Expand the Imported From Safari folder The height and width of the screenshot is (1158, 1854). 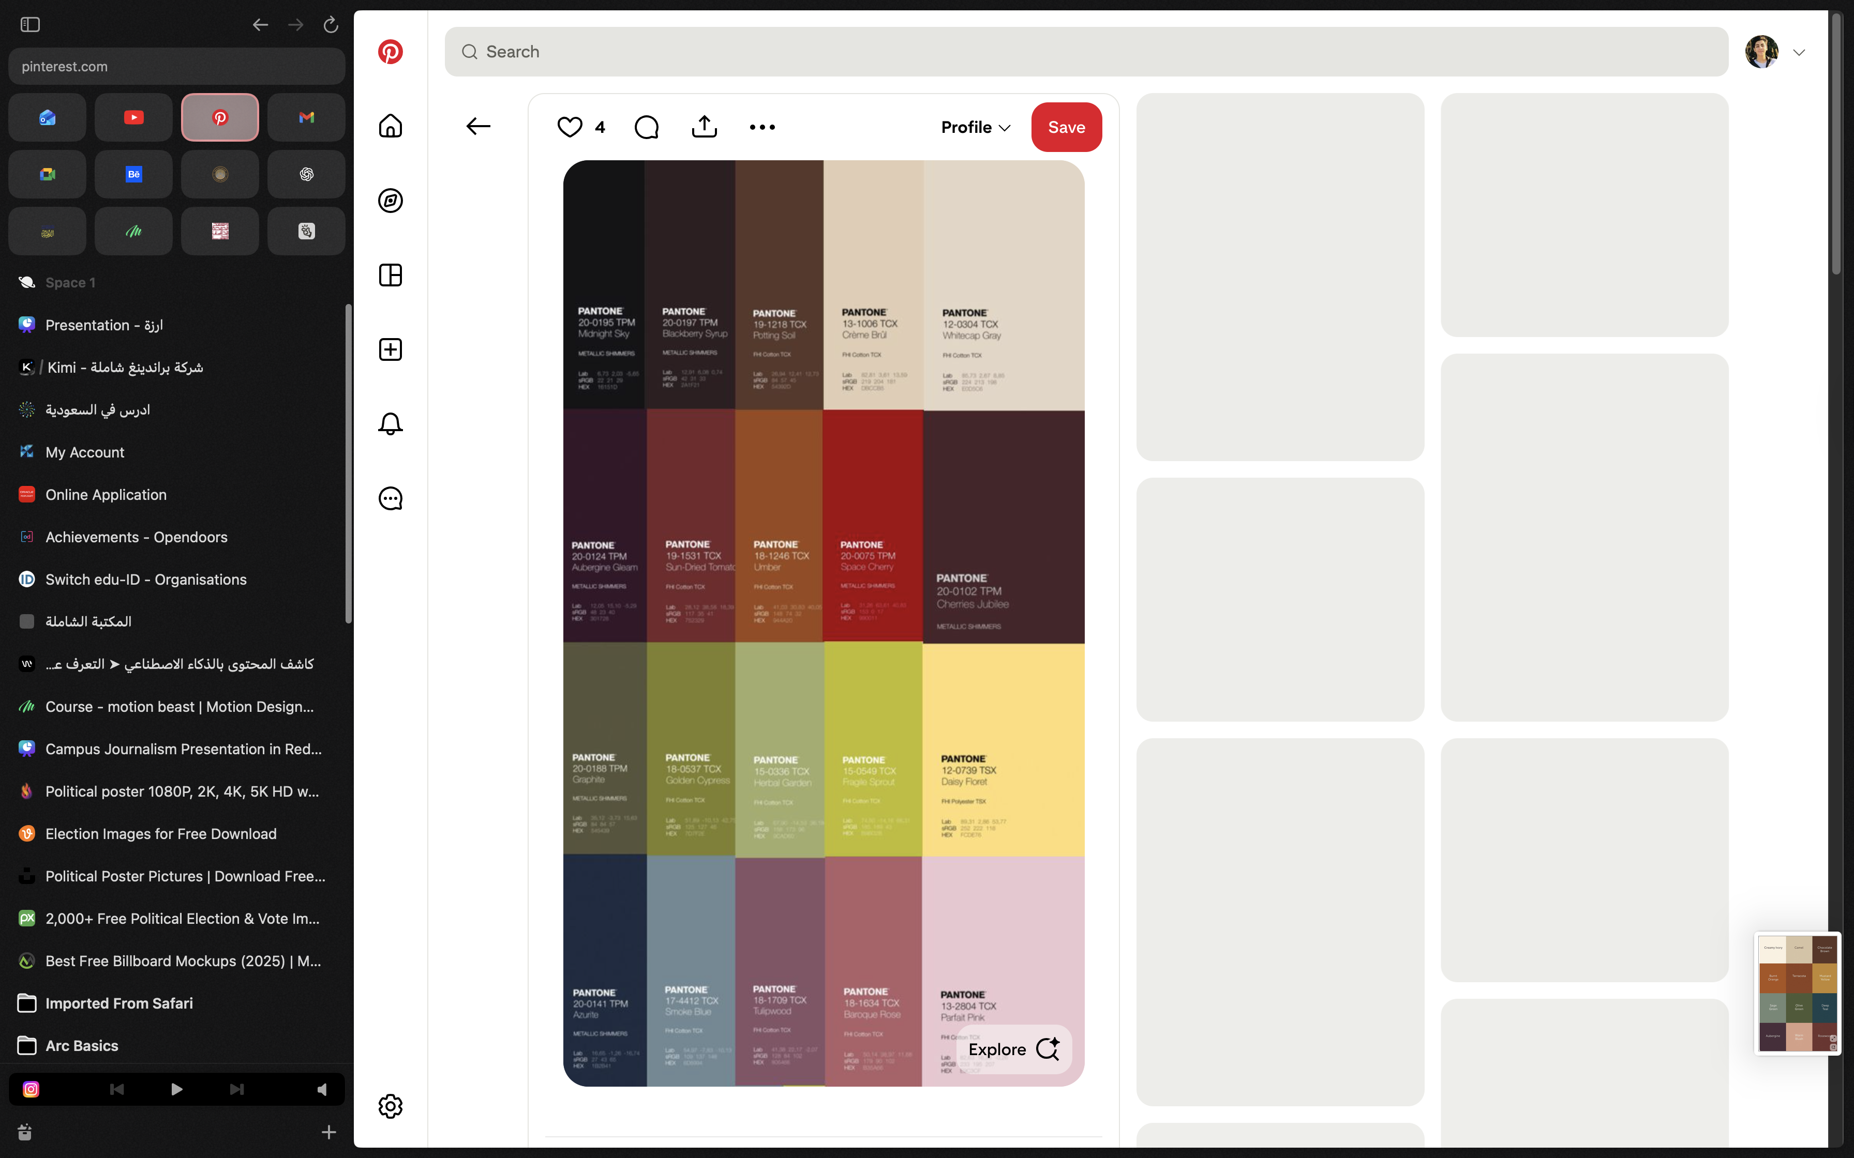[119, 1003]
